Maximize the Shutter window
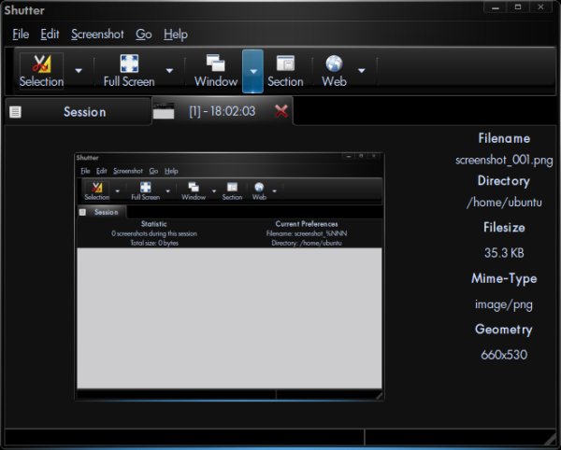 519,7
